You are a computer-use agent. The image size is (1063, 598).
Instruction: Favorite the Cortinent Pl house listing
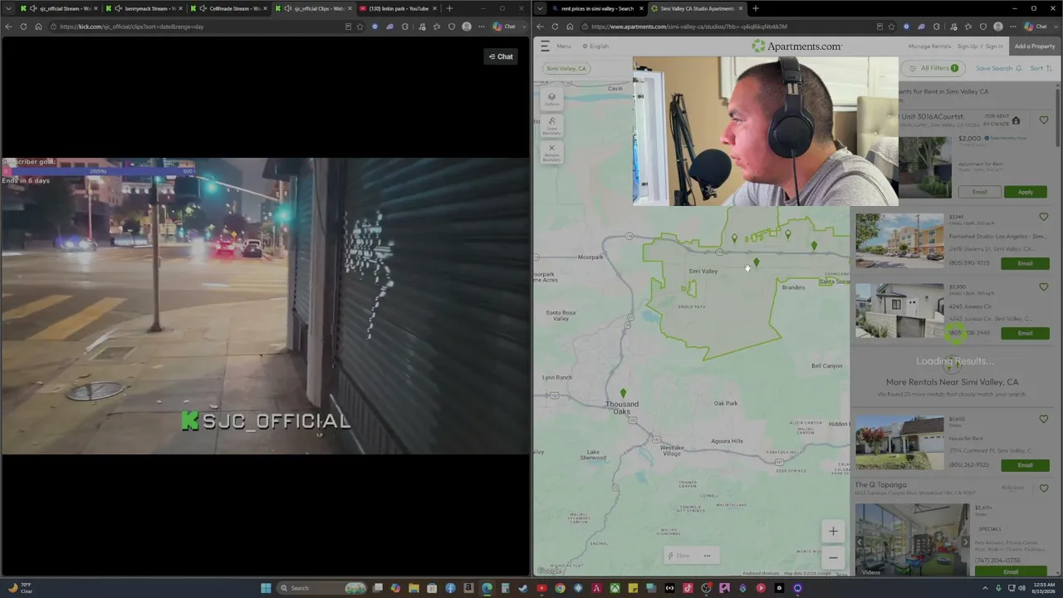point(1044,419)
